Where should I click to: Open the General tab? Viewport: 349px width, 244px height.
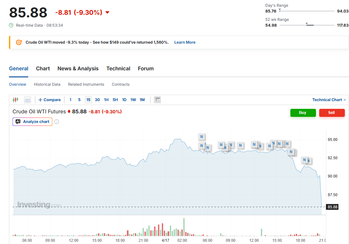19,68
